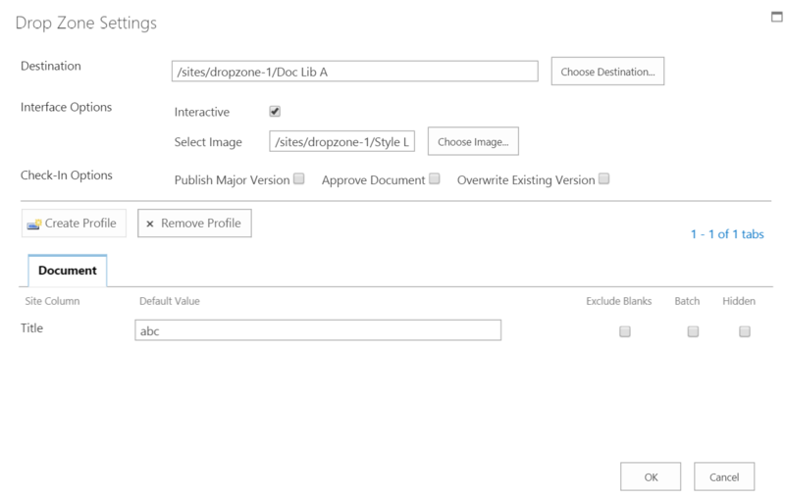
Task: Click the Select Image path field
Action: 342,142
